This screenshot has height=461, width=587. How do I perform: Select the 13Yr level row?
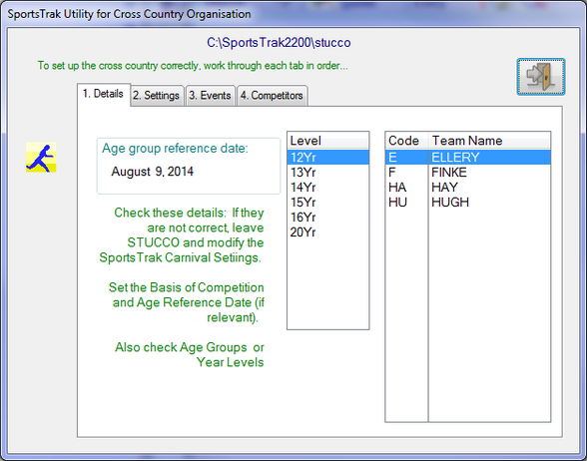pyautogui.click(x=327, y=172)
